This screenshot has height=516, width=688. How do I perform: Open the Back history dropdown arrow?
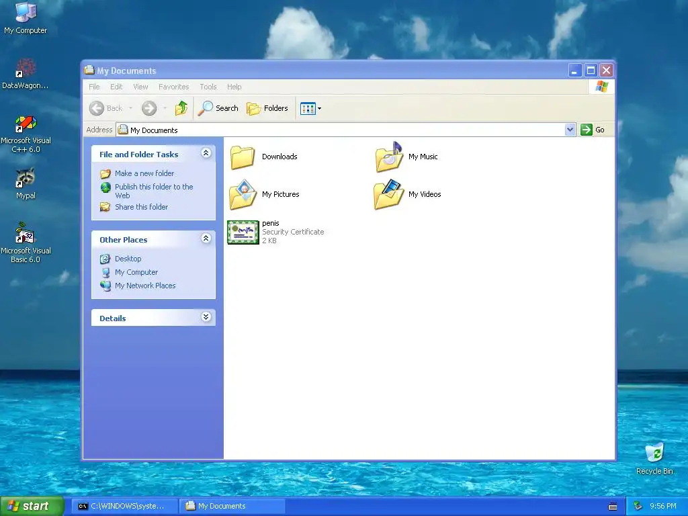[x=130, y=108]
